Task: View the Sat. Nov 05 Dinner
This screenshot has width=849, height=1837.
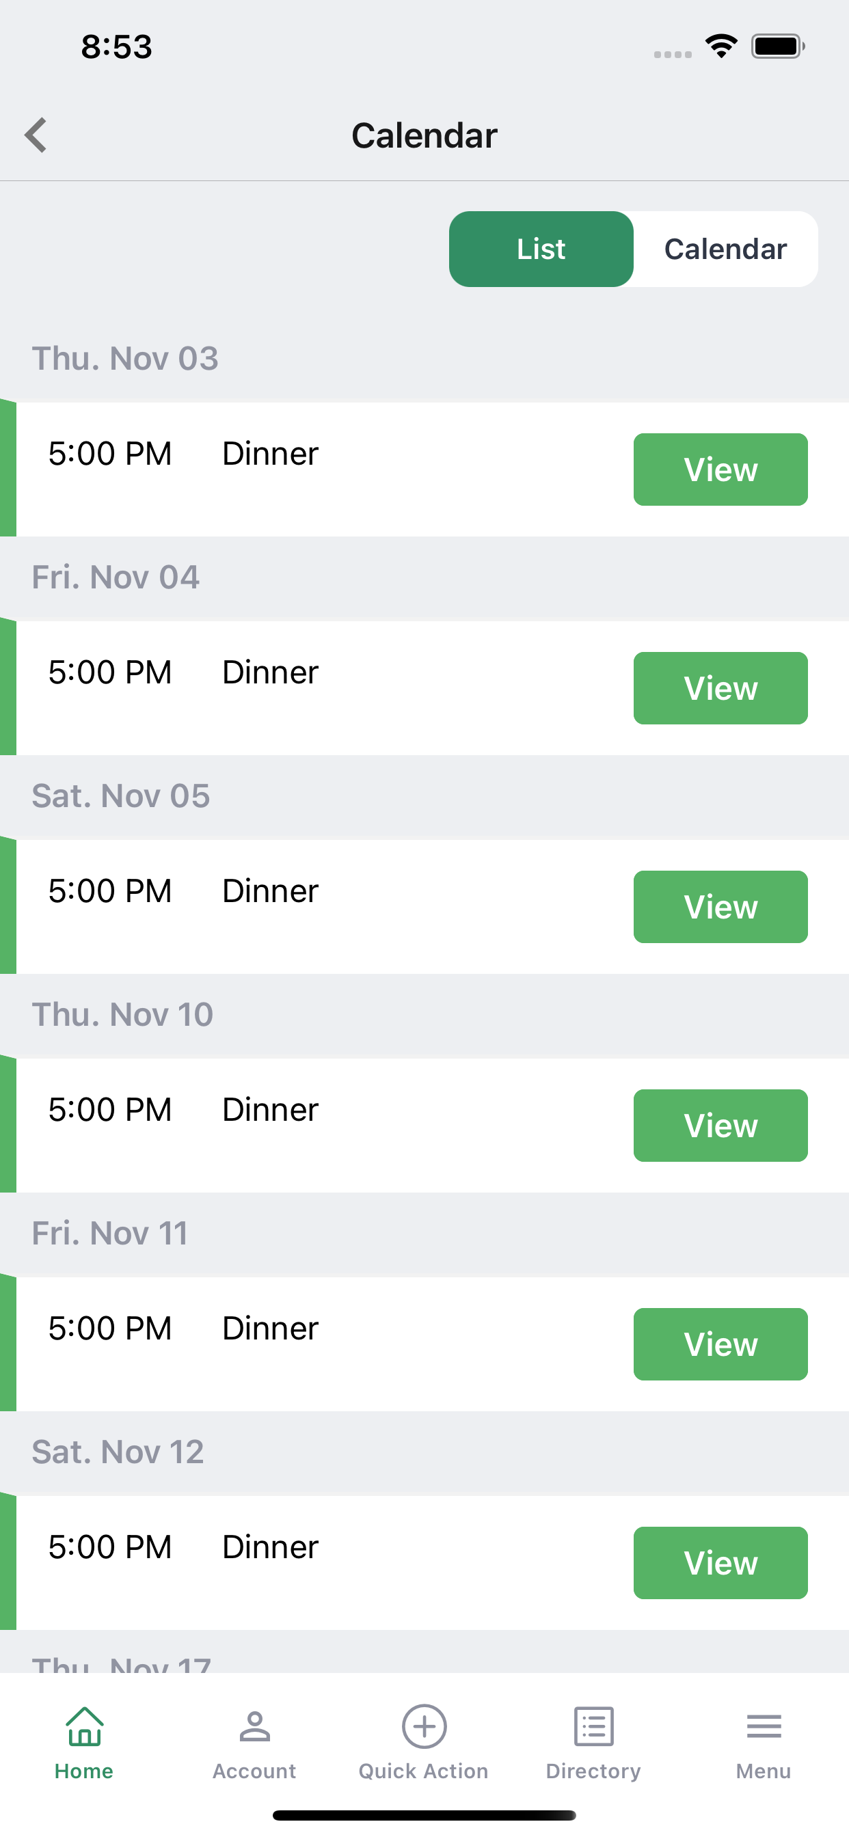Action: tap(720, 907)
